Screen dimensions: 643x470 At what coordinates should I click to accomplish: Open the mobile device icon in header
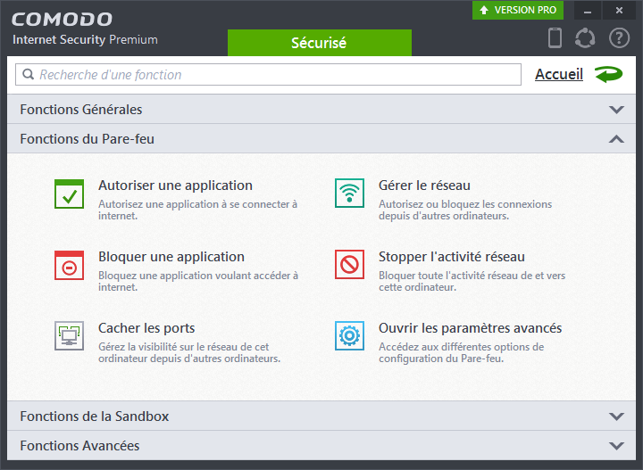click(555, 37)
